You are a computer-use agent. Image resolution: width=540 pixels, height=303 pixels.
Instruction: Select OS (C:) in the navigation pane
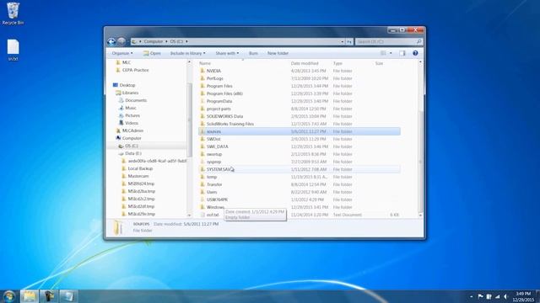point(132,146)
